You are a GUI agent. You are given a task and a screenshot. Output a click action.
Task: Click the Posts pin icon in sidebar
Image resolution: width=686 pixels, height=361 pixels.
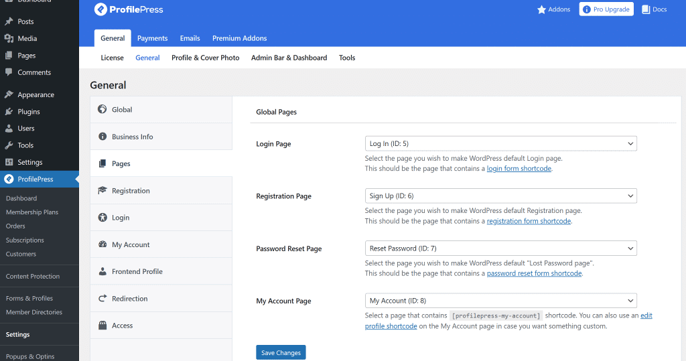(x=9, y=21)
